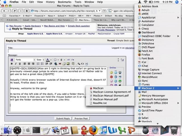The width and height of the screenshot is (182, 136).
Task: Expand DataDirect ODBC Folder submenu
Action: 158,36
